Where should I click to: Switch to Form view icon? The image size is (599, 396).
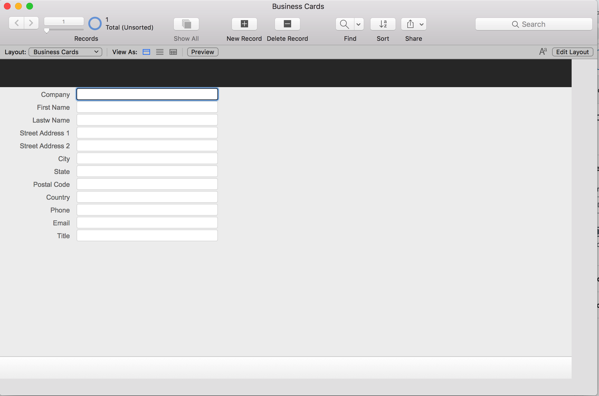click(146, 52)
